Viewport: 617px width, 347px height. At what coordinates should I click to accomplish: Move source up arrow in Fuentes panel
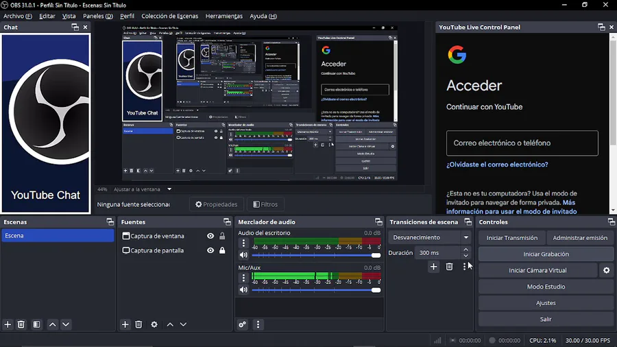click(x=170, y=324)
